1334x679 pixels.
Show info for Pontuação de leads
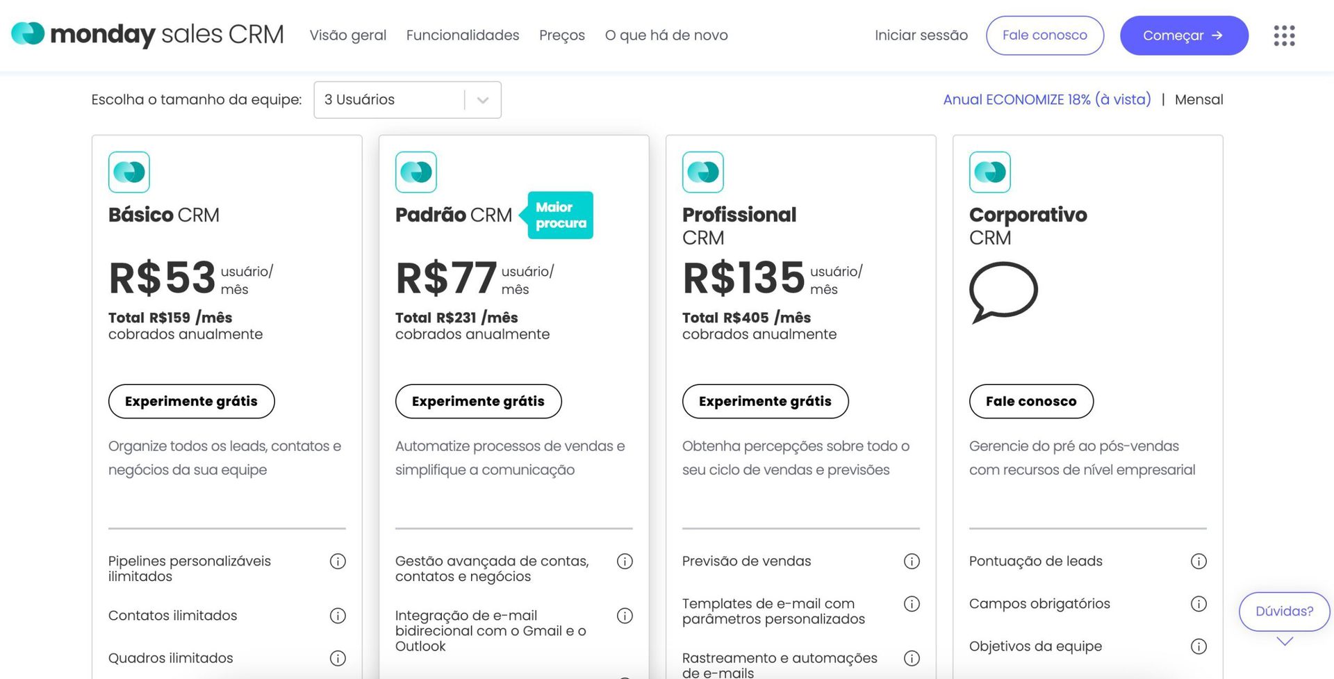coord(1199,562)
